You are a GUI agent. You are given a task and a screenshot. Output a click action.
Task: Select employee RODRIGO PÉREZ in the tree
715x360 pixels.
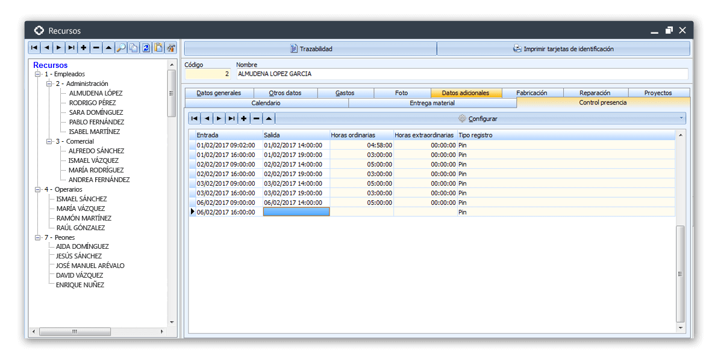click(92, 103)
